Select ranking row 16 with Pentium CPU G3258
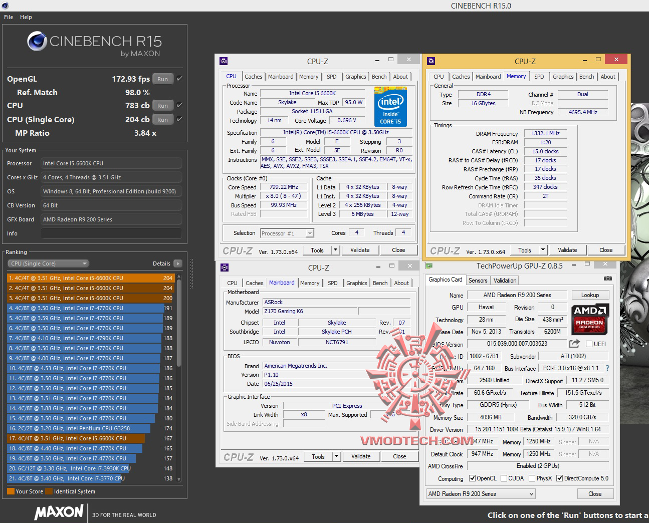This screenshot has height=523, width=649. 90,428
